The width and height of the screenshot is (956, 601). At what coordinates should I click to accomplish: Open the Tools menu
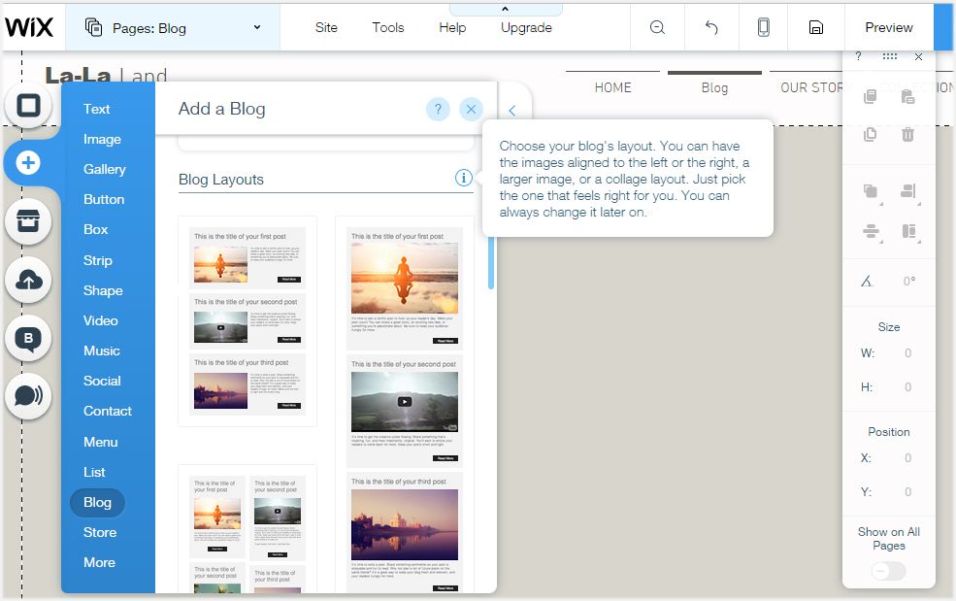(x=388, y=27)
